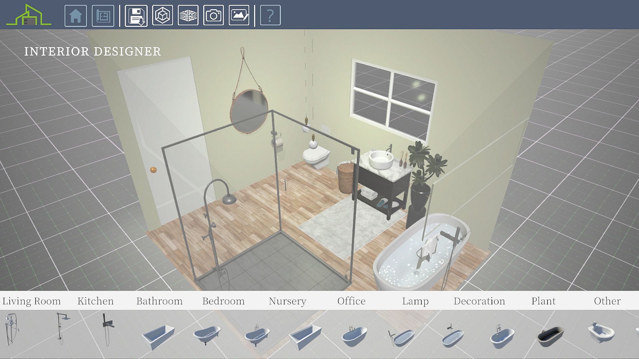Switch to 3D cube view mode
The width and height of the screenshot is (639, 359).
[x=162, y=16]
